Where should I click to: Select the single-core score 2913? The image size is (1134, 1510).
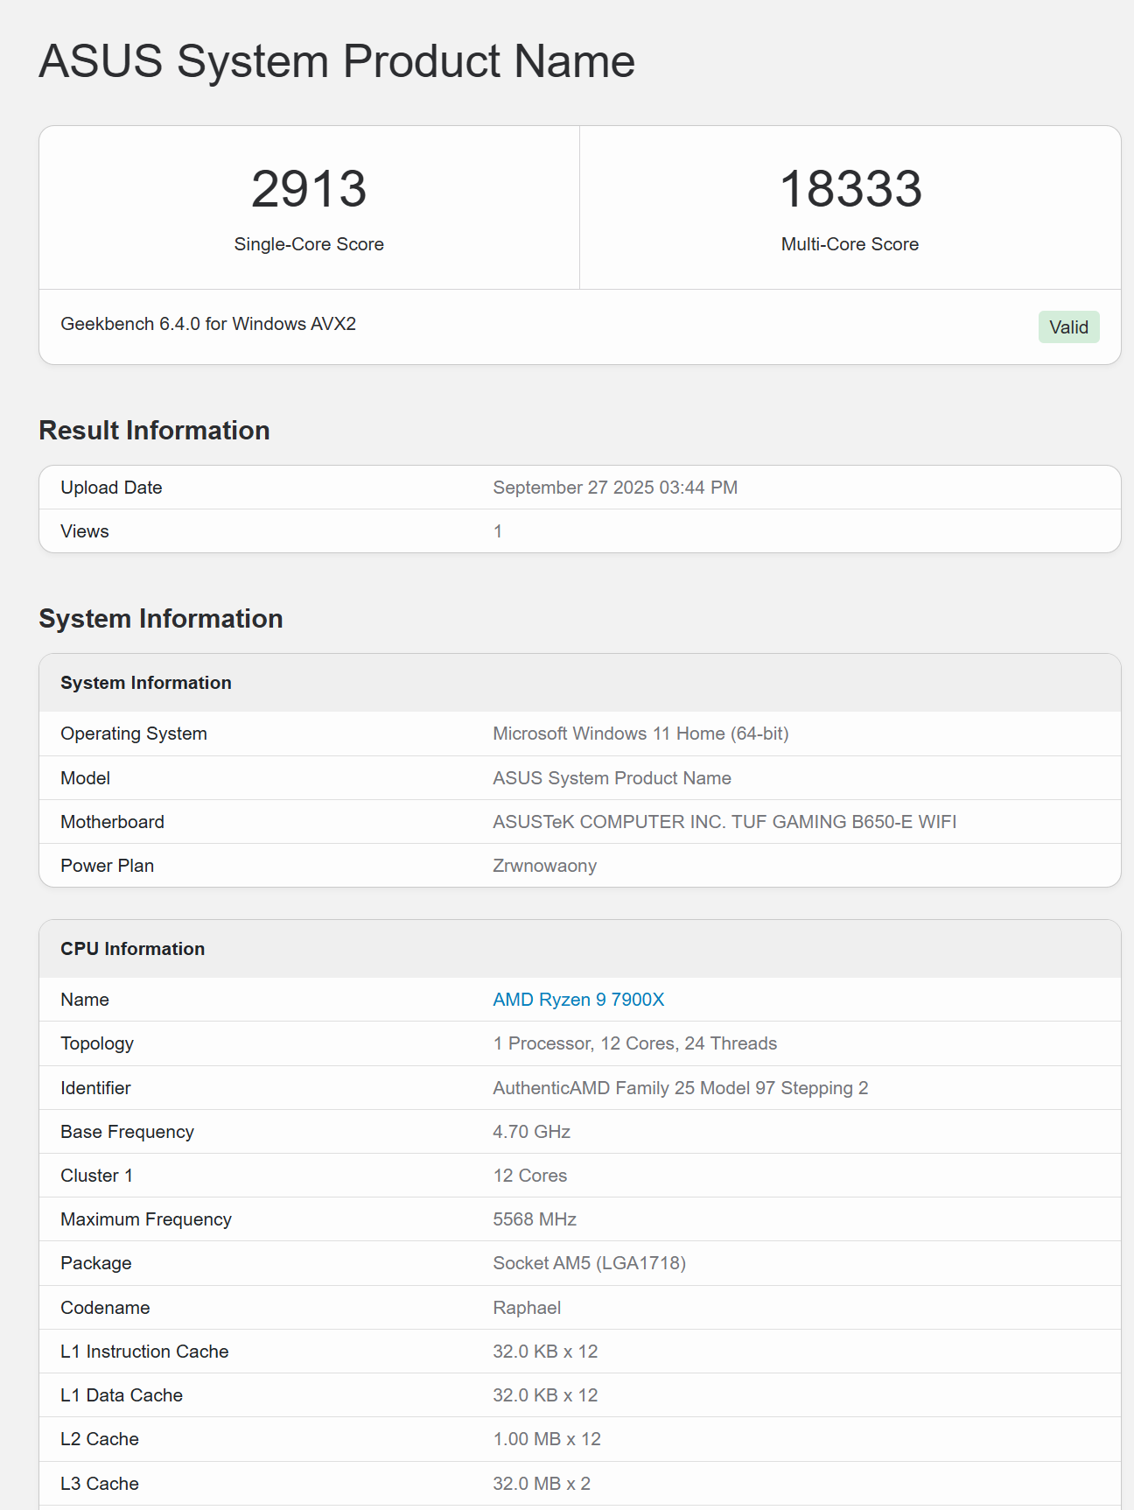coord(309,189)
